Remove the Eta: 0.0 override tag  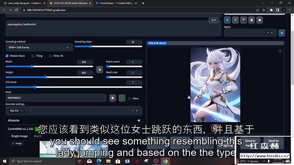22,111
